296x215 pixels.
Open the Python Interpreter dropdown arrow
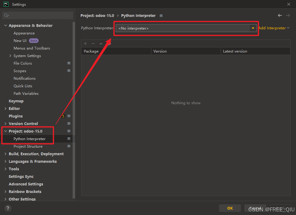(253, 28)
